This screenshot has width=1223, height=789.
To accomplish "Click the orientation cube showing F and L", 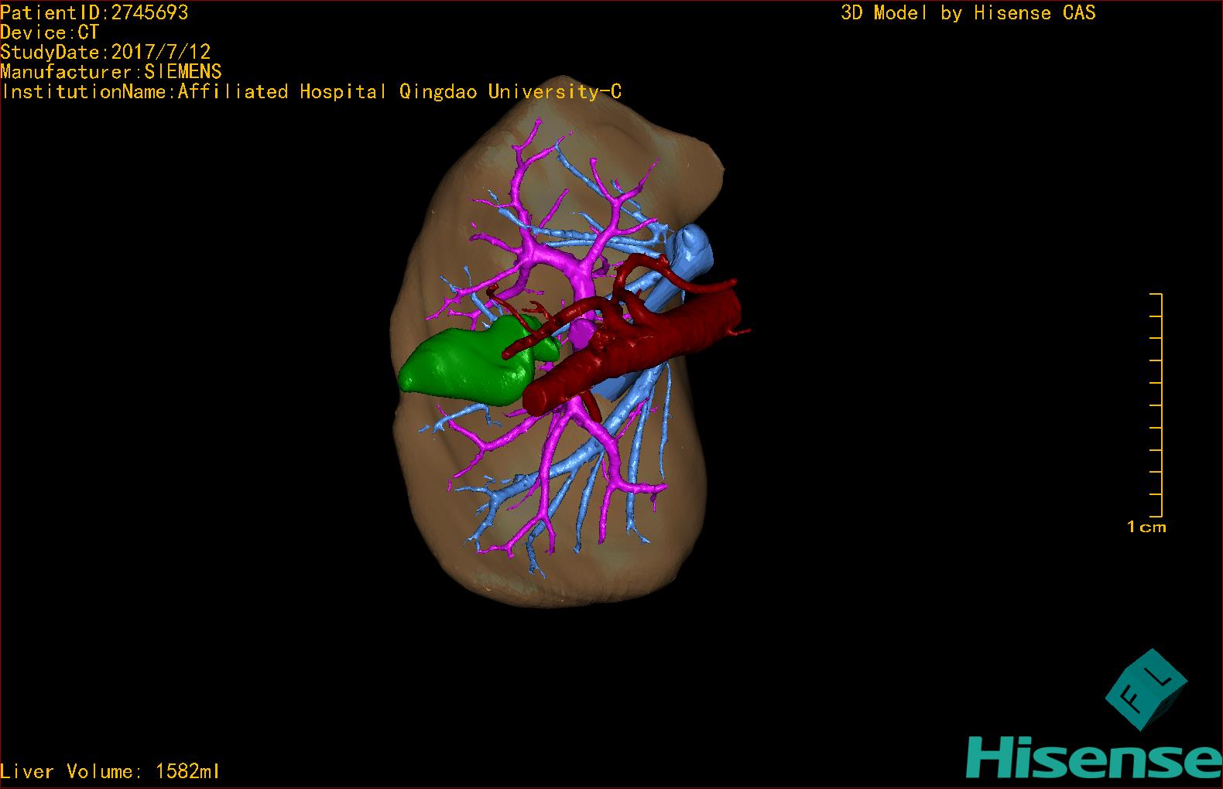I will click(x=1146, y=689).
